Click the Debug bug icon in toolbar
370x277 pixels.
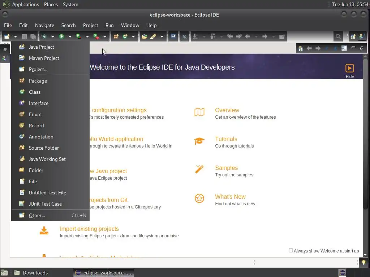44,36
